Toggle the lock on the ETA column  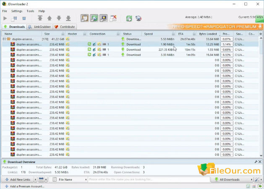click(x=194, y=34)
